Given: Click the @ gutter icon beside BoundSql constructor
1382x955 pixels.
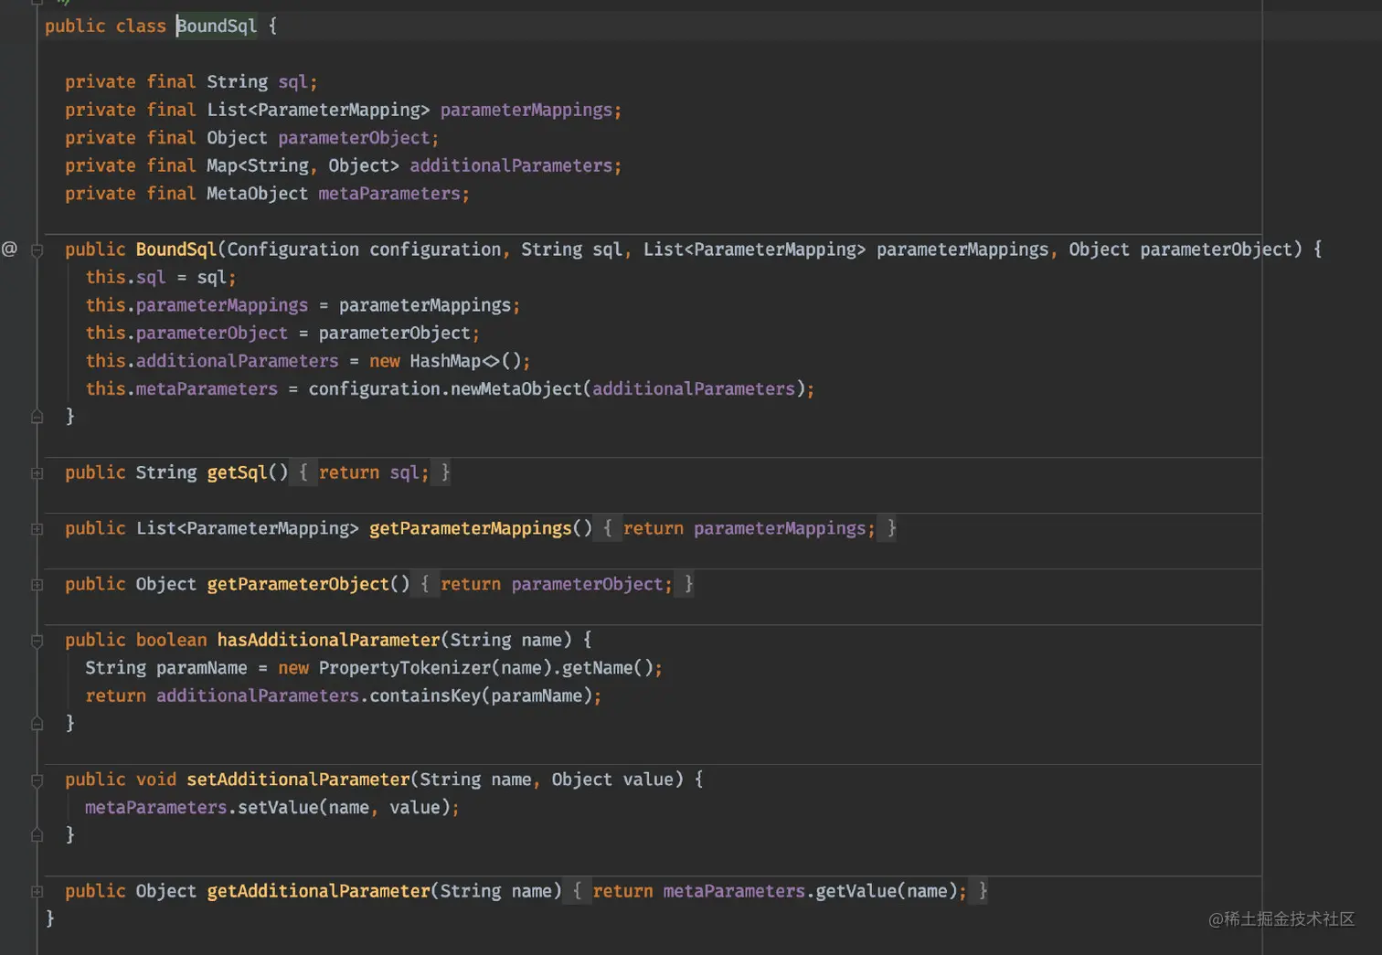Looking at the screenshot, I should coord(9,249).
